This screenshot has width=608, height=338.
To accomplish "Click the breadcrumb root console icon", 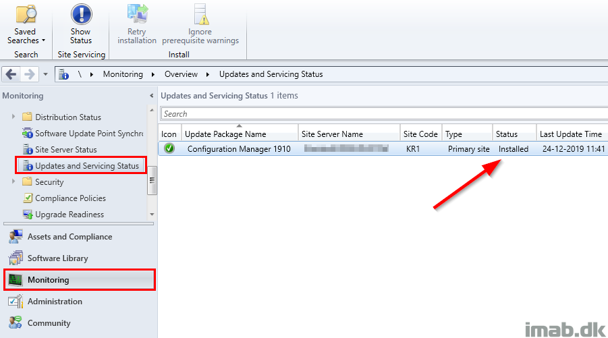I will (x=63, y=74).
